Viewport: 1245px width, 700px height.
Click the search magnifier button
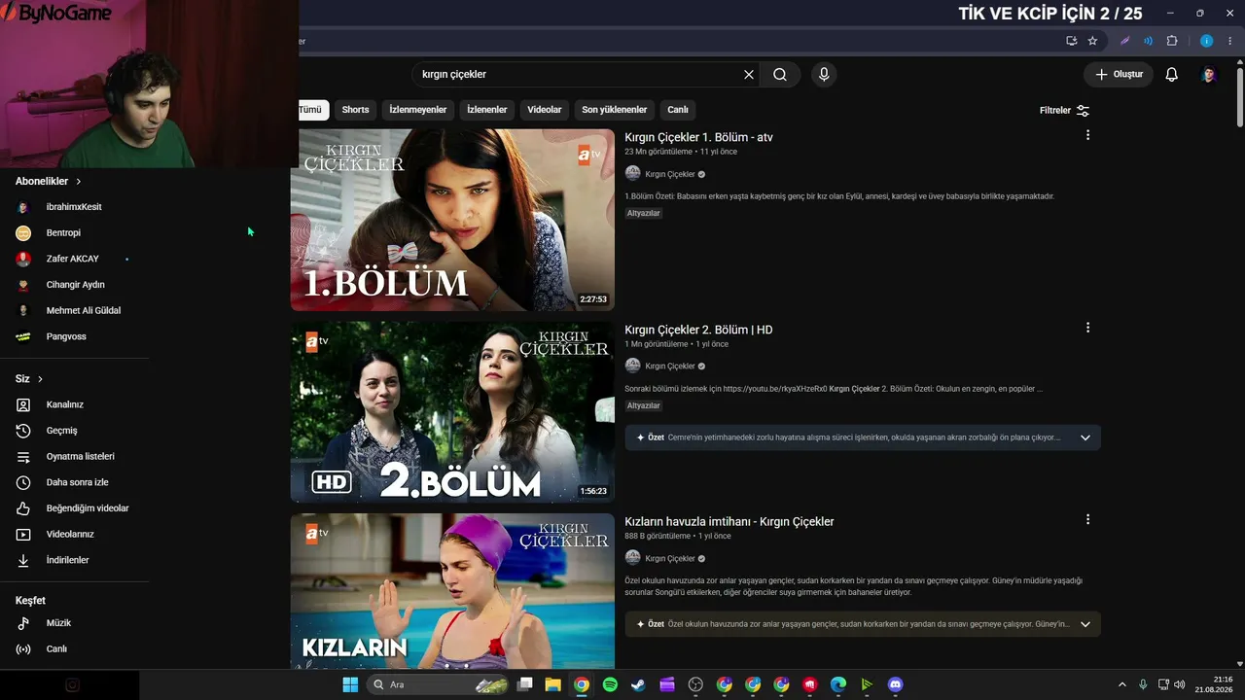pos(780,75)
